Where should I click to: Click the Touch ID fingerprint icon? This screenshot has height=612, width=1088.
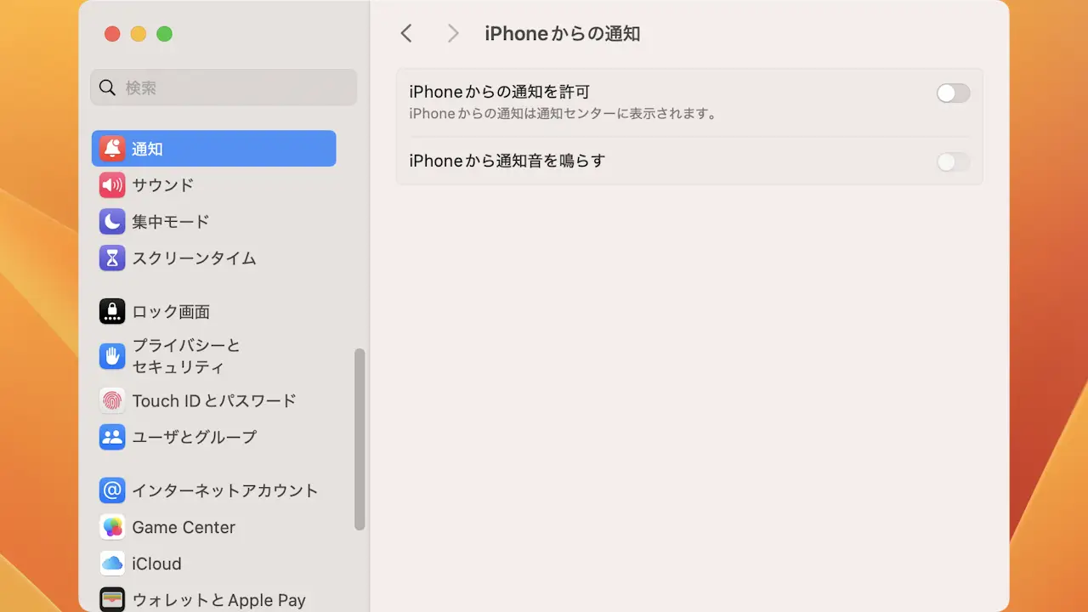coord(112,400)
